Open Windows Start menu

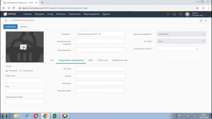(4, 116)
